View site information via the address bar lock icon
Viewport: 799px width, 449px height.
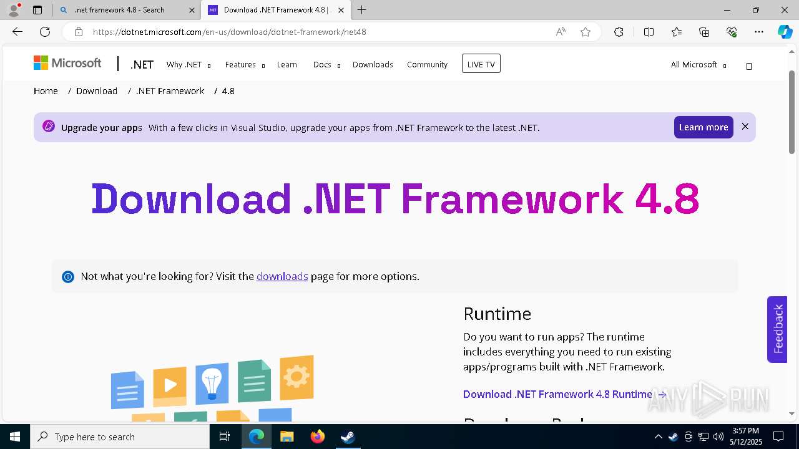click(78, 32)
